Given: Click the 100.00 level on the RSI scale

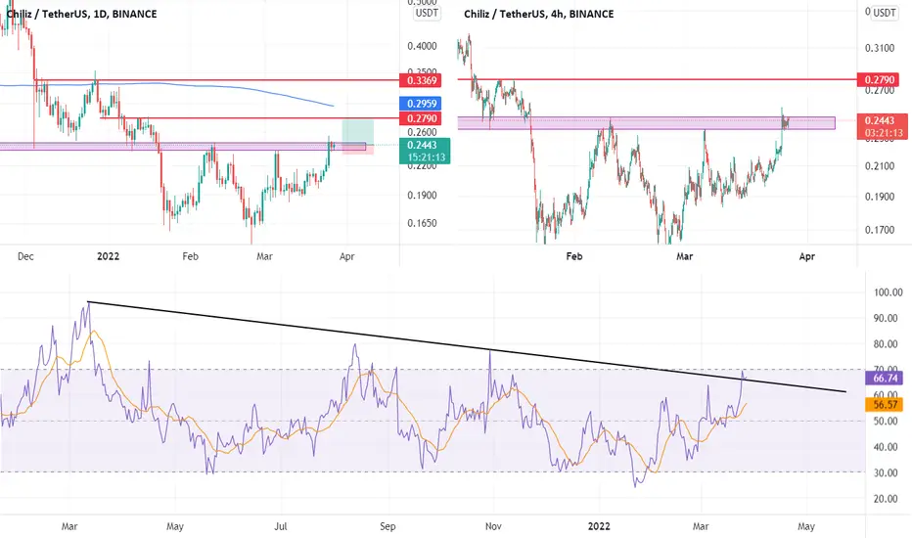Looking at the screenshot, I should pos(888,292).
